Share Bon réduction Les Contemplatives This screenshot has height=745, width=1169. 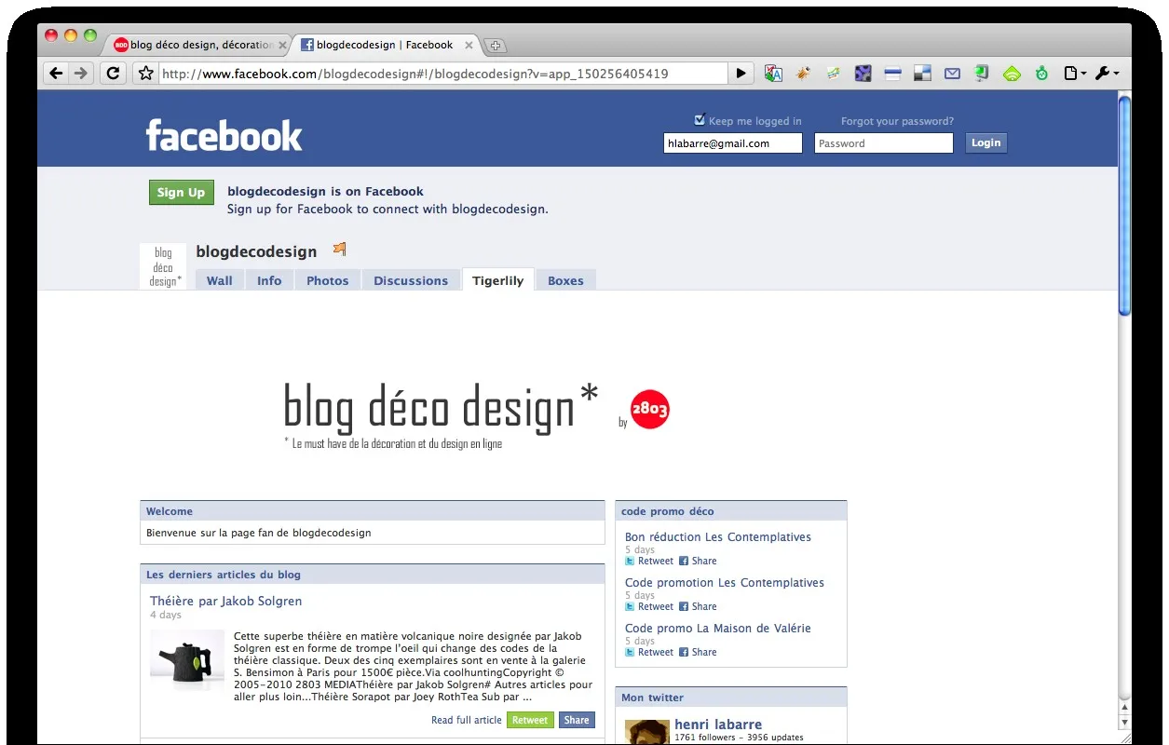(x=698, y=561)
